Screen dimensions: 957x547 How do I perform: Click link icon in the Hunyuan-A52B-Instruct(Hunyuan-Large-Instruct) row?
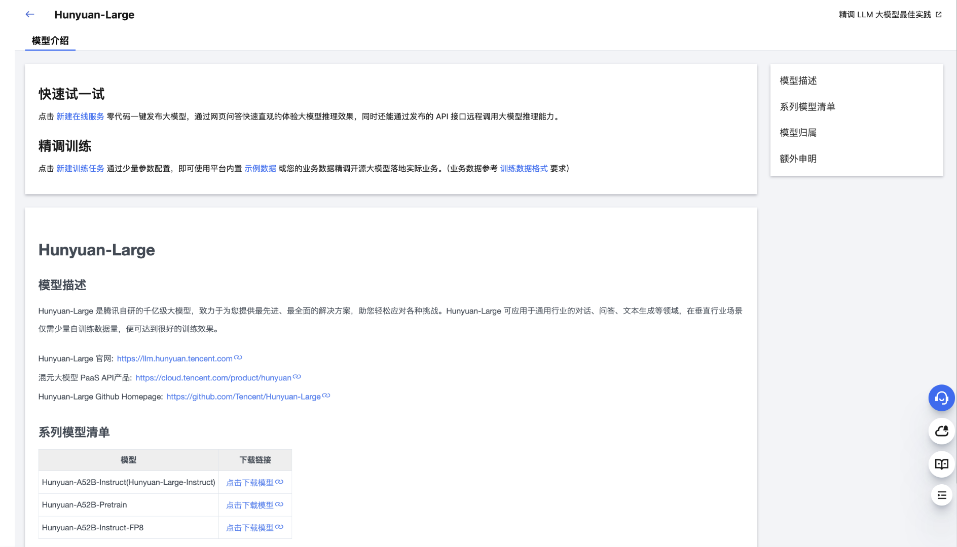[279, 482]
